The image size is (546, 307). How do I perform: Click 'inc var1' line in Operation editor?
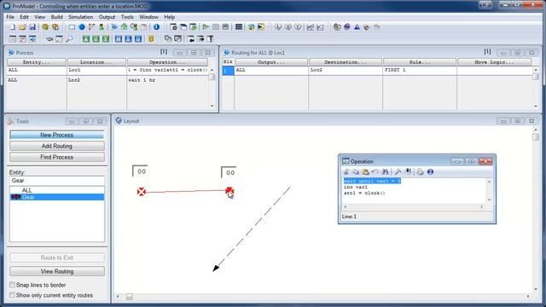click(356, 187)
